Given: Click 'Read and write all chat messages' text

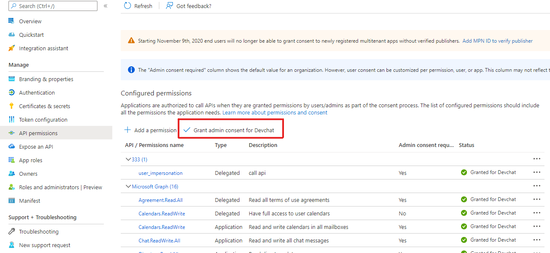Looking at the screenshot, I should pos(289,240).
